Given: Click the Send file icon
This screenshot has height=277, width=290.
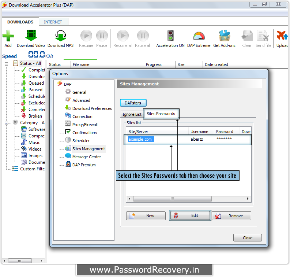Looking at the screenshot, I should 263,36.
